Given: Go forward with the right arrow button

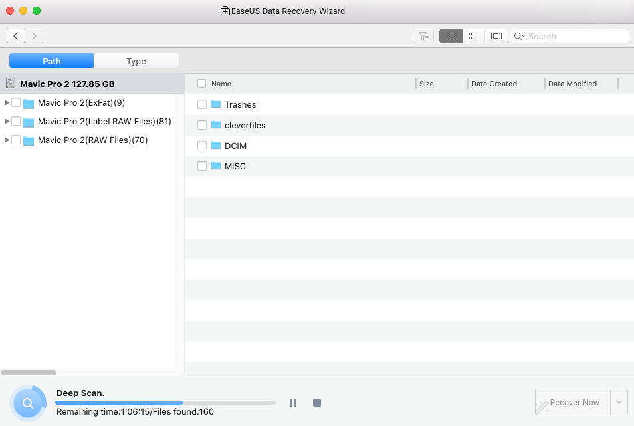Looking at the screenshot, I should pos(34,36).
